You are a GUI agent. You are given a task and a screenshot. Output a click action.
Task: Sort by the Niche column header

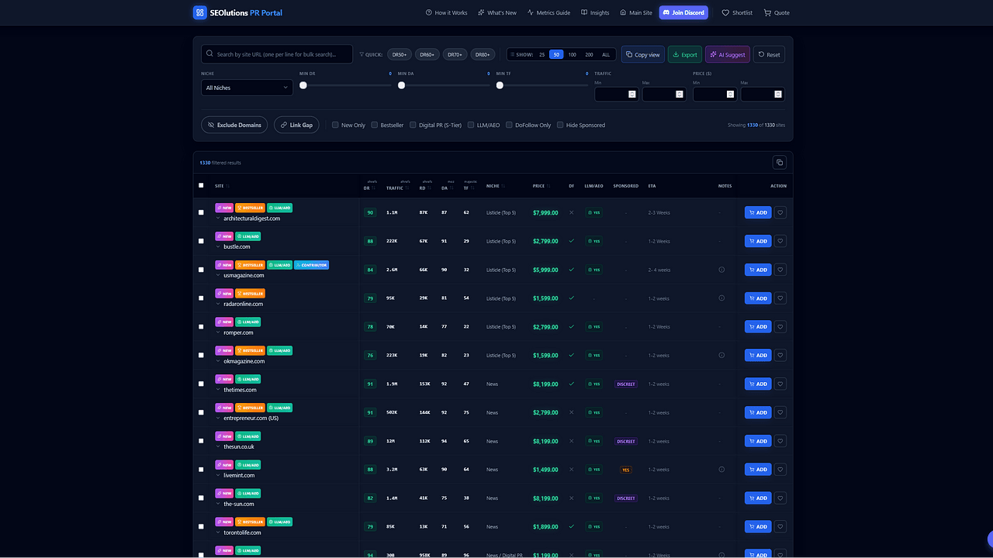(x=494, y=186)
